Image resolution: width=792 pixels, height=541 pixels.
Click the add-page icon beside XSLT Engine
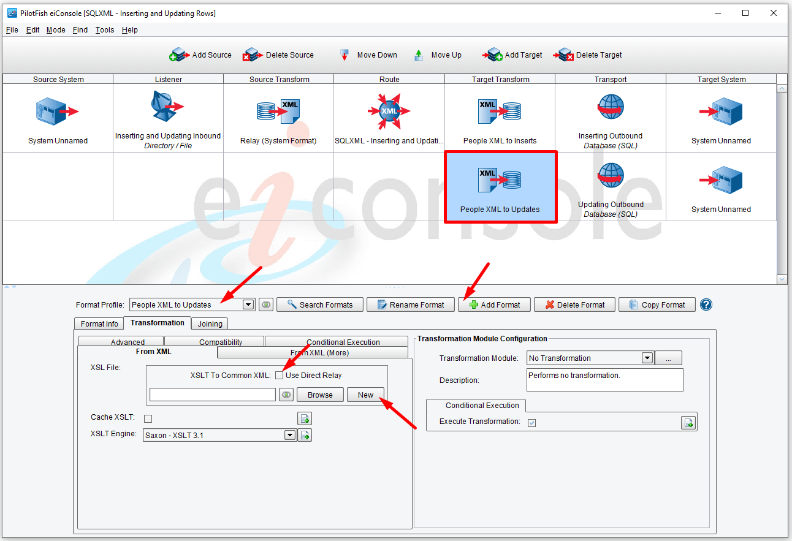tap(305, 436)
